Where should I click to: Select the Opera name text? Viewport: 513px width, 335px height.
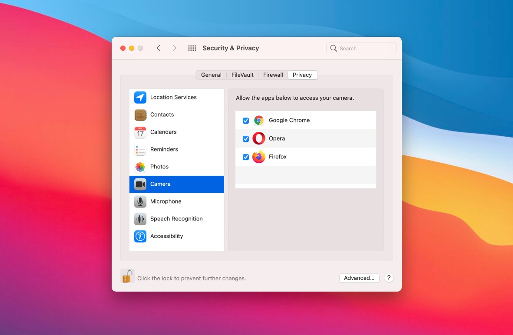click(277, 138)
